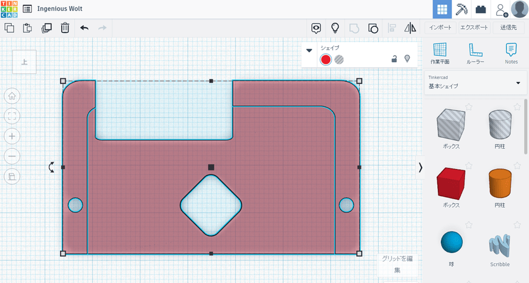Click the center height handle of shape
529x283 pixels.
point(211,167)
